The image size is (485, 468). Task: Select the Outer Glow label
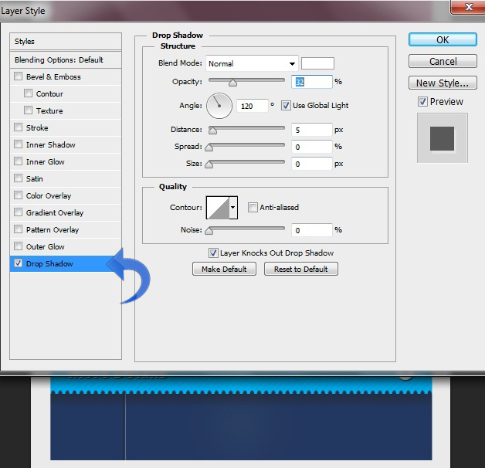click(x=45, y=247)
